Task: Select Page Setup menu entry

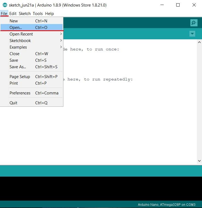Action: pos(31,76)
